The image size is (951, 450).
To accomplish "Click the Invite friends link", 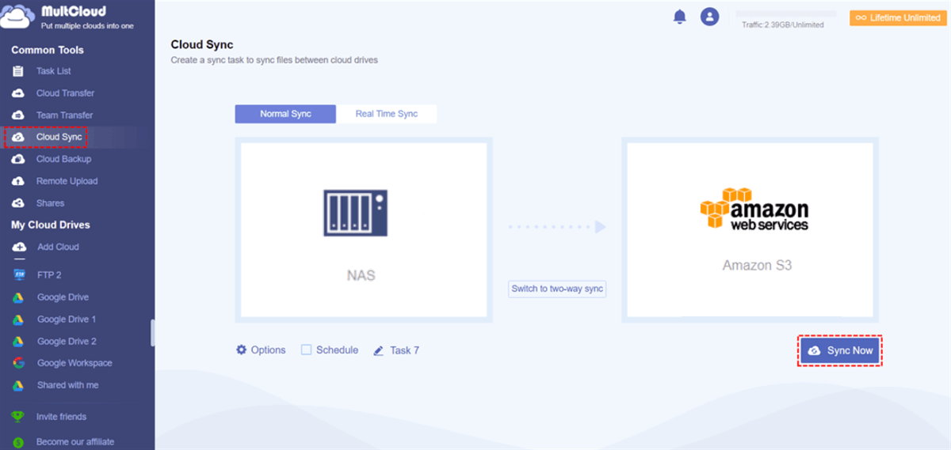I will pos(61,417).
